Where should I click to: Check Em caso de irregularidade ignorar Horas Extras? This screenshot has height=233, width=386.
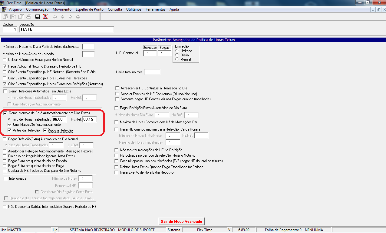pos(5,156)
